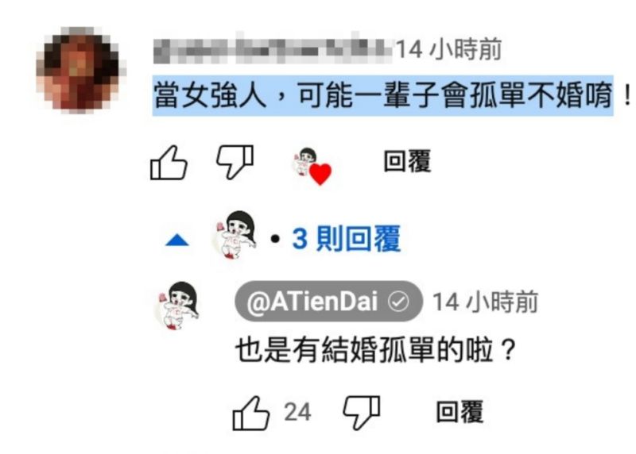
Task: Click the 24 like count on the reply
Action: coord(297,412)
